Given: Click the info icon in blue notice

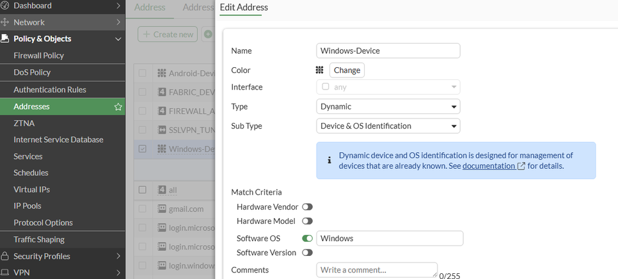Looking at the screenshot, I should pyautogui.click(x=329, y=160).
